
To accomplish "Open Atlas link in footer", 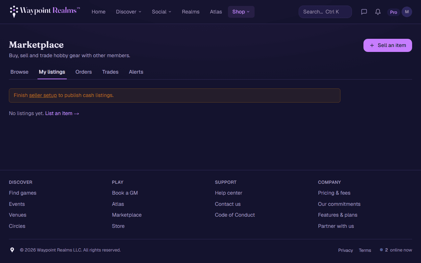I will pos(118,204).
